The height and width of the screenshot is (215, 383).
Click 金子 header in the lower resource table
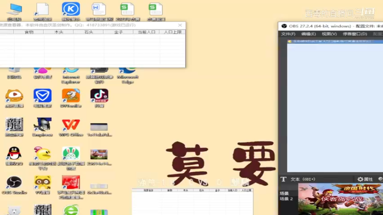click(x=217, y=190)
